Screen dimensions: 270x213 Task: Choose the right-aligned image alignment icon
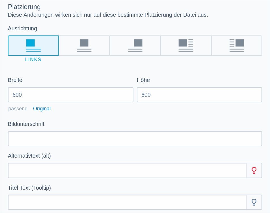click(x=135, y=46)
